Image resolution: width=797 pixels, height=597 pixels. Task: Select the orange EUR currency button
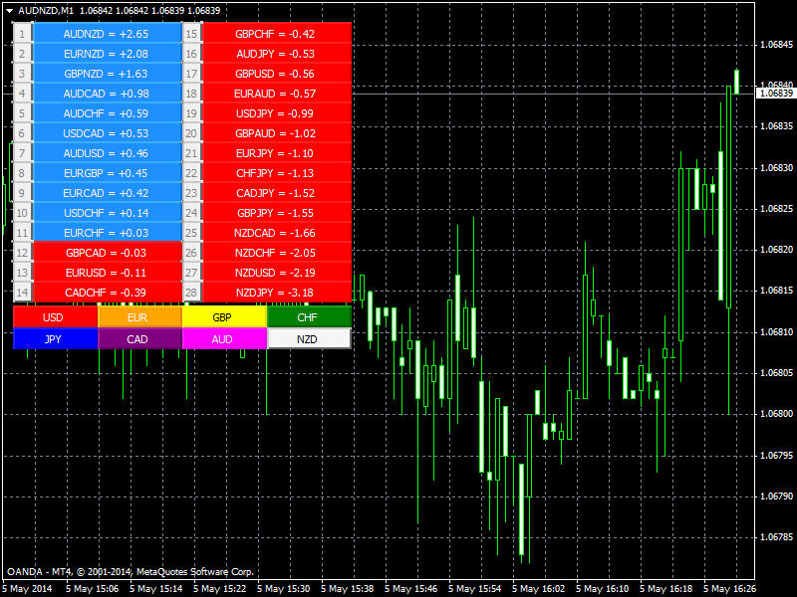tap(138, 317)
